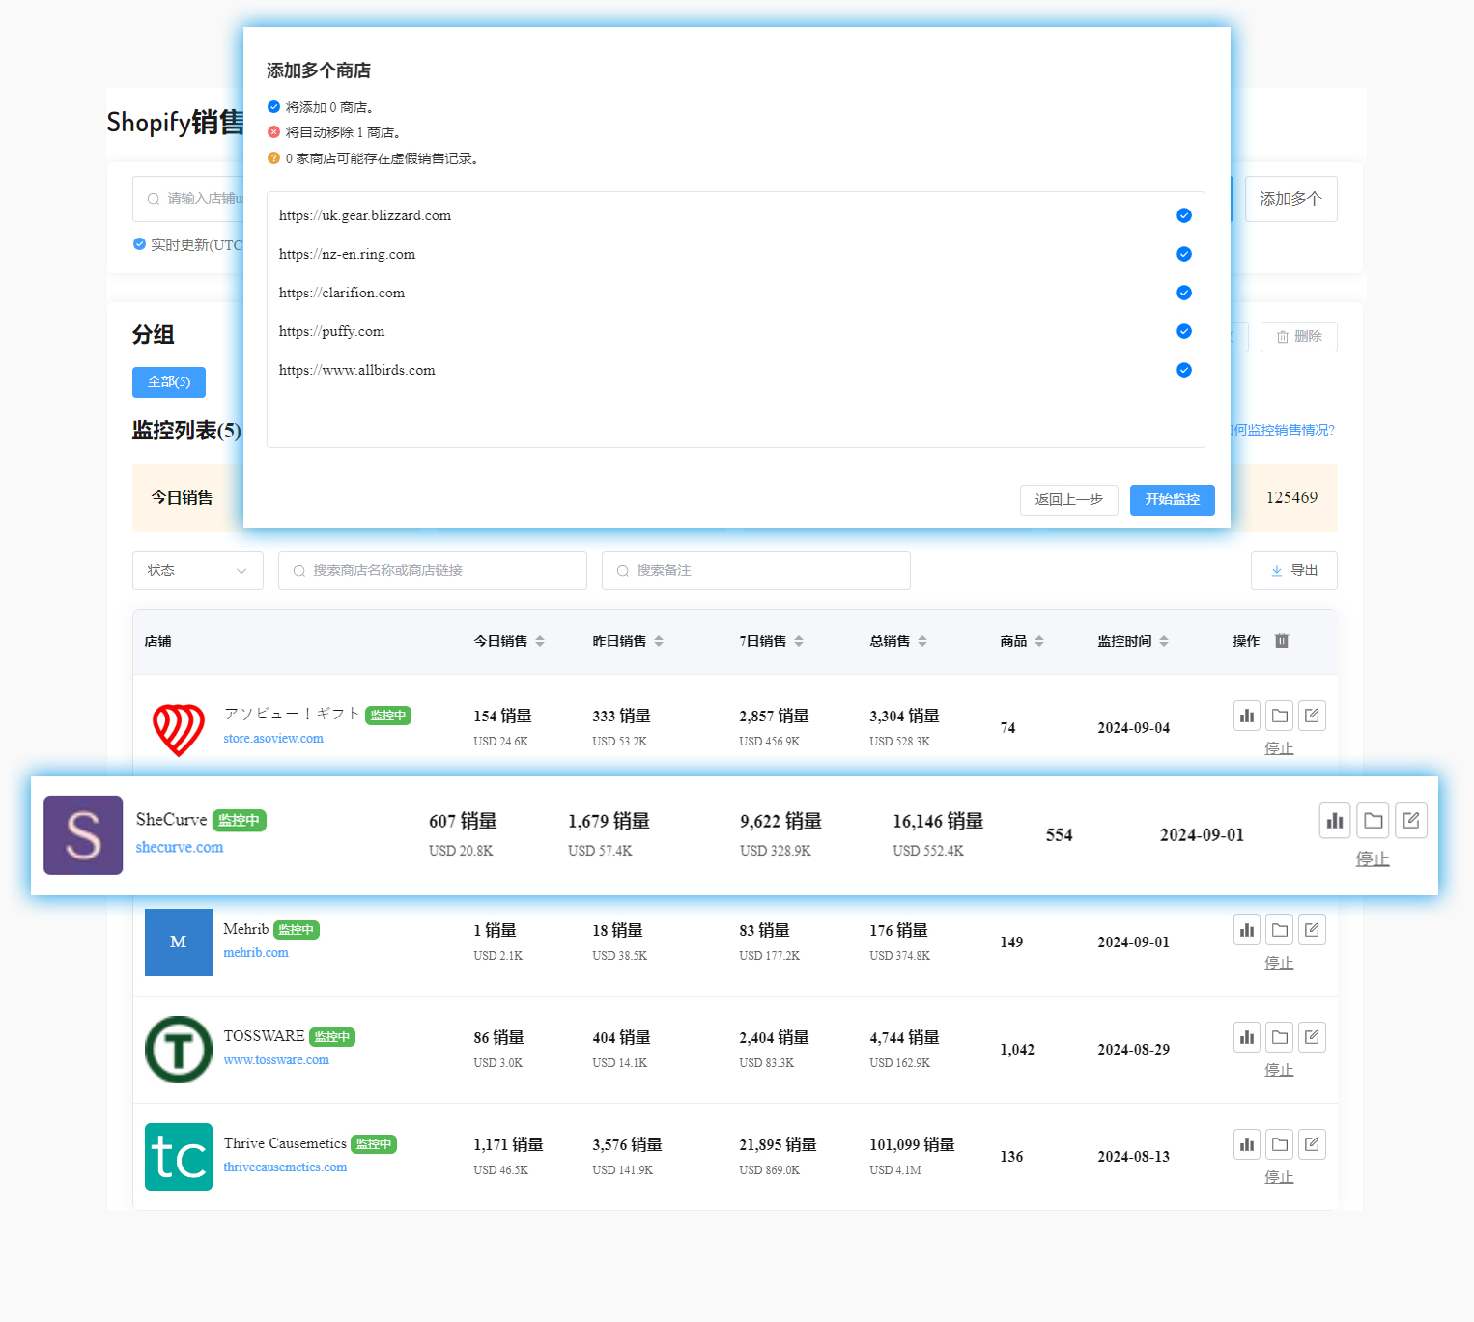Click 开始监控 button in dialog

1173,500
